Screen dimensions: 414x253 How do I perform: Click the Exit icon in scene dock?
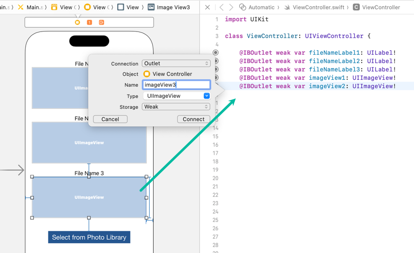pyautogui.click(x=101, y=22)
